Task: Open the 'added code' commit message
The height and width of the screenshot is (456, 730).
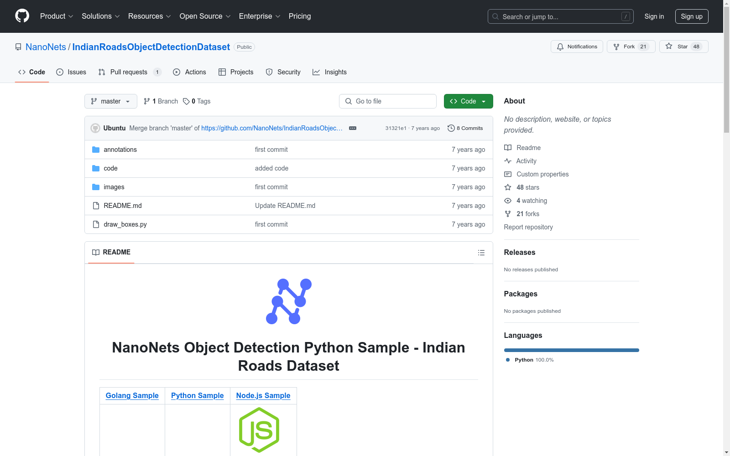Action: pos(272,168)
